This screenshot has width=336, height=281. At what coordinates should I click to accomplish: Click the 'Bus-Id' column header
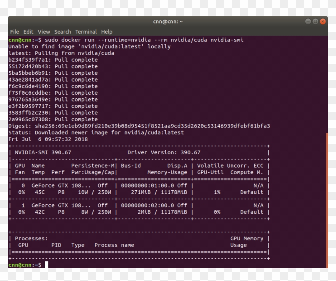point(131,166)
